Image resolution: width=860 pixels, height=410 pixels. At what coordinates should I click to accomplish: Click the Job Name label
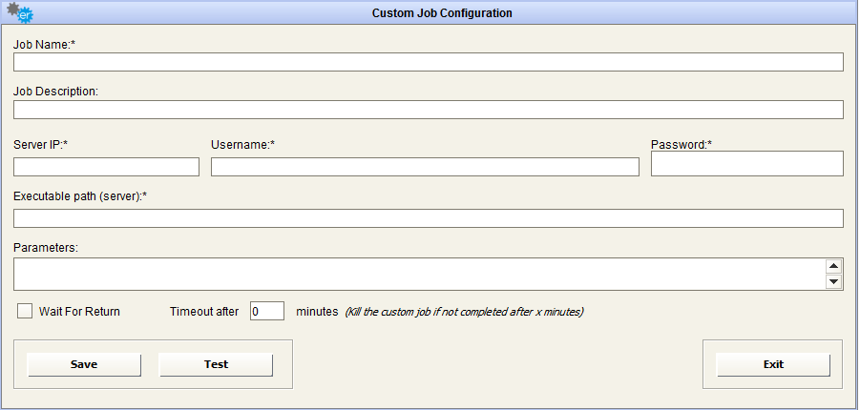[44, 44]
